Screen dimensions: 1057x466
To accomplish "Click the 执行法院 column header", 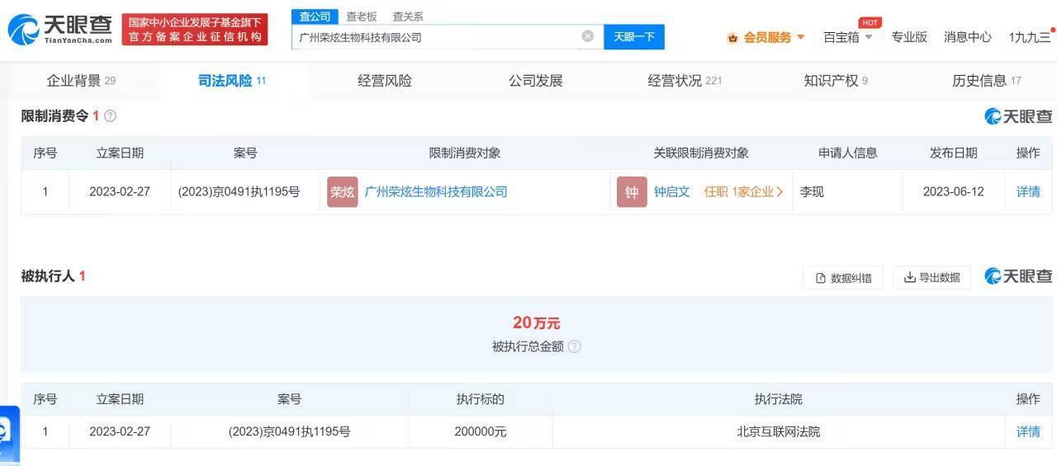I will (779, 399).
